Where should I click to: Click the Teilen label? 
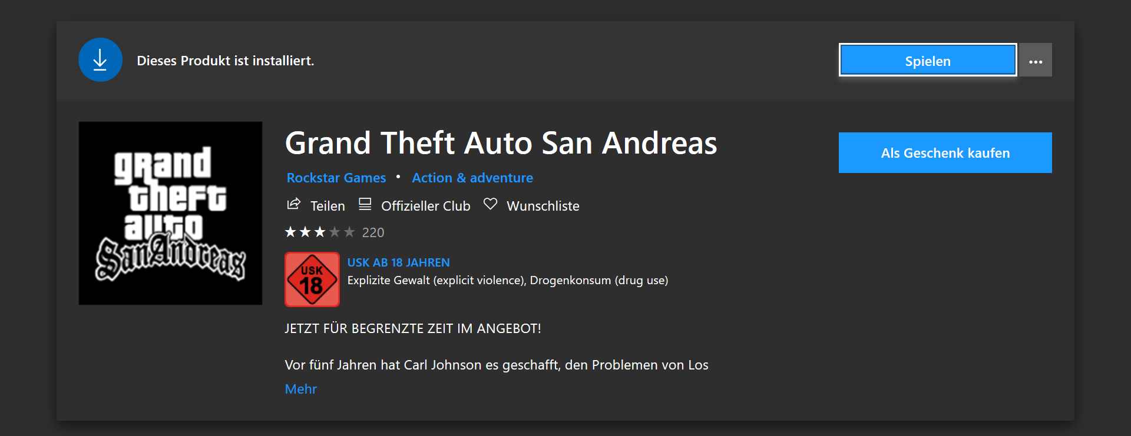[328, 206]
